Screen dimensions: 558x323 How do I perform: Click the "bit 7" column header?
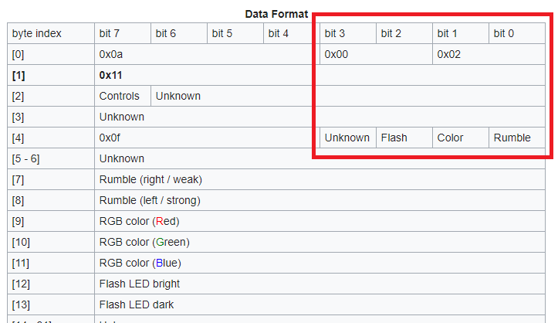112,33
